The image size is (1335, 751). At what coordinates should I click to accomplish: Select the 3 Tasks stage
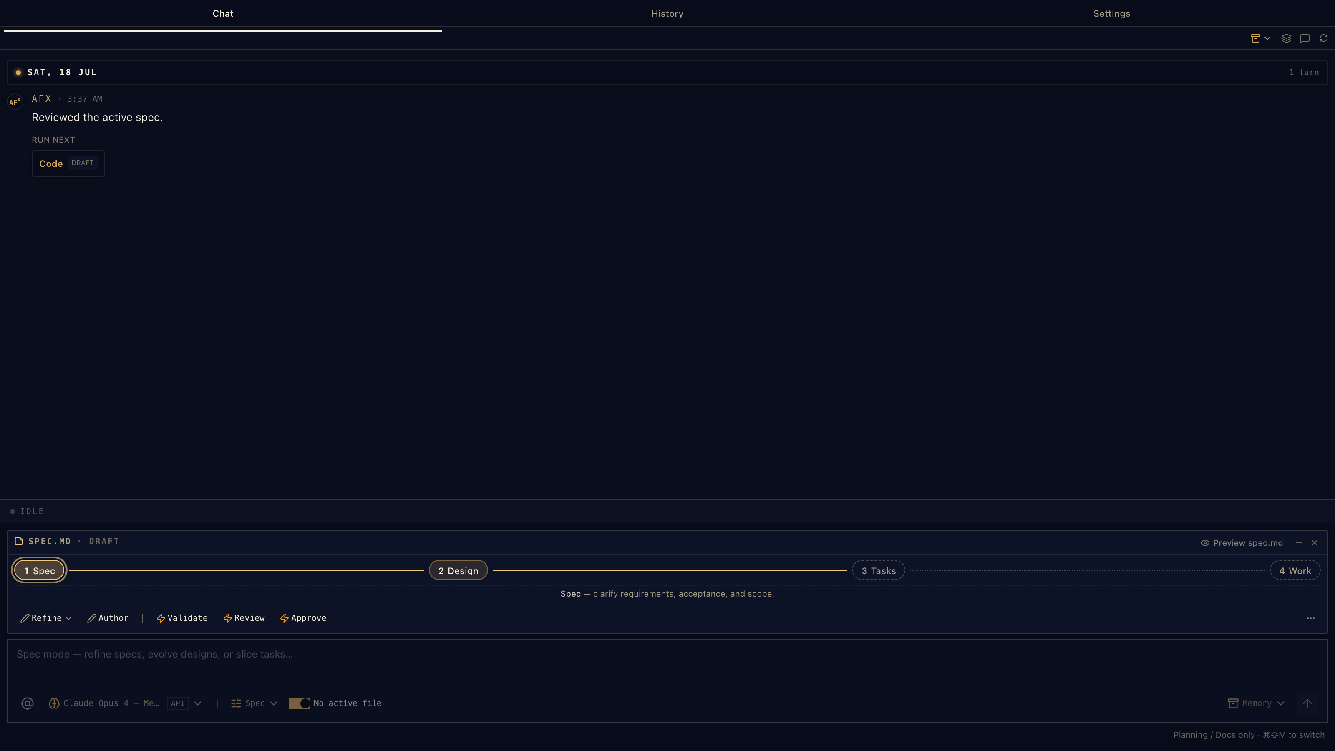tap(879, 570)
